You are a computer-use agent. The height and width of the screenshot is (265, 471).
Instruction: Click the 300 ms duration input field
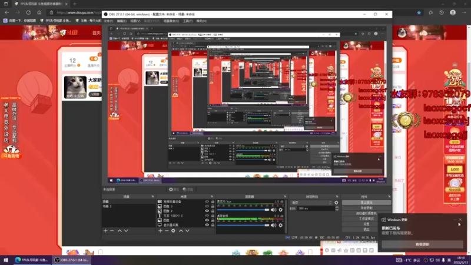316,208
